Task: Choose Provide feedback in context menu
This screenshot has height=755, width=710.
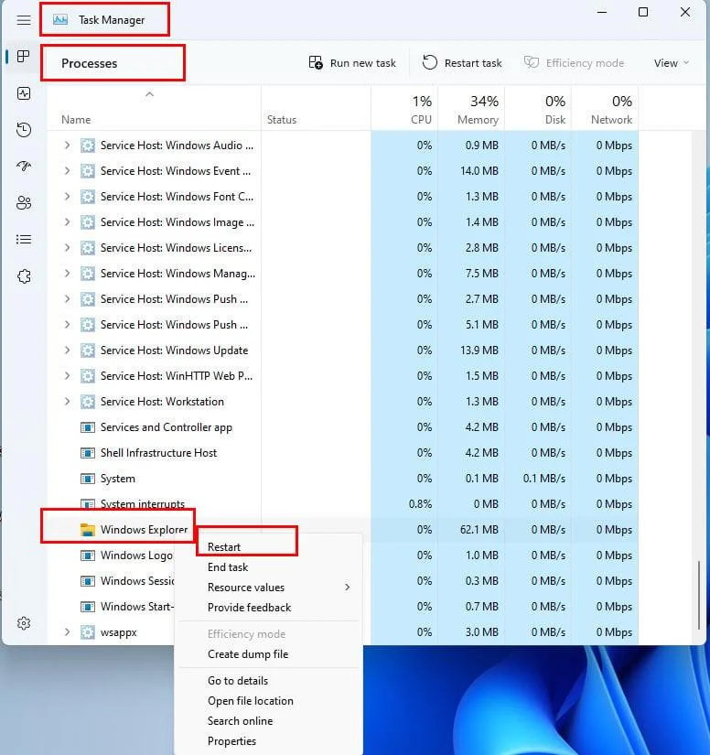Action: click(x=269, y=608)
